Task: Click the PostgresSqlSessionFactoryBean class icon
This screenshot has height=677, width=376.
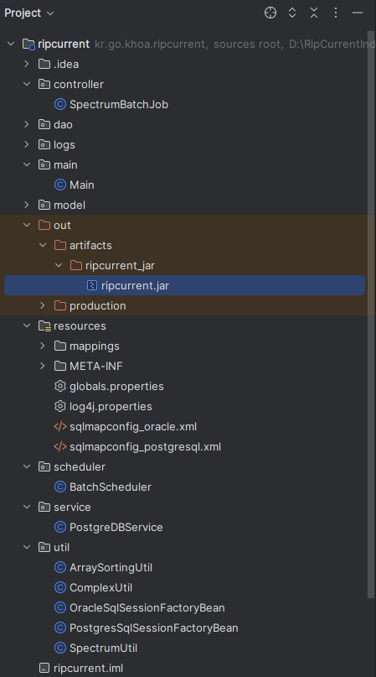Action: click(x=60, y=628)
